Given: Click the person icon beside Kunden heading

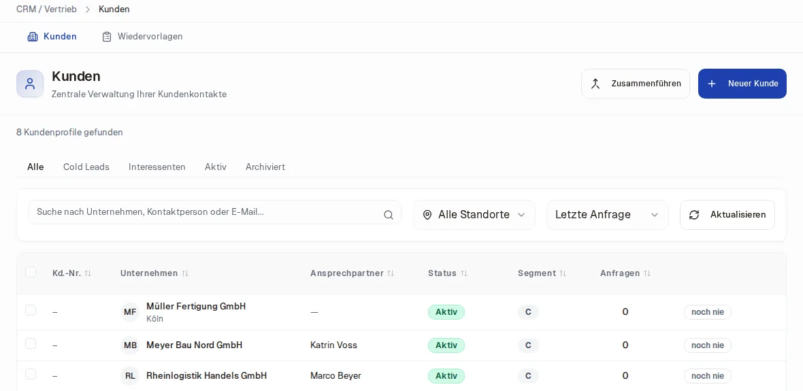Looking at the screenshot, I should click(x=30, y=84).
